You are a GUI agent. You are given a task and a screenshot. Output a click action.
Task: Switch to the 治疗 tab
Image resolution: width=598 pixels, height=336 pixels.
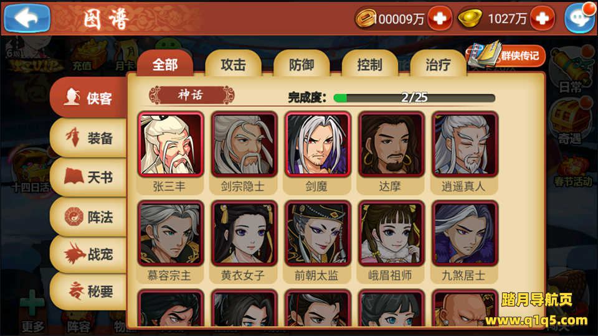(x=438, y=63)
